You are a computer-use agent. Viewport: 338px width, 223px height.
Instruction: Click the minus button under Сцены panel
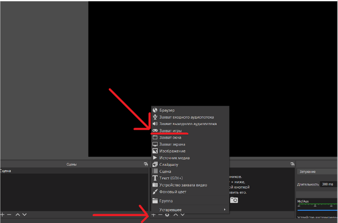pos(9,215)
